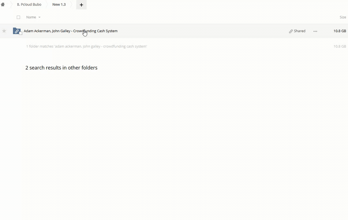Click the 'Shared' label on the folder row

[x=300, y=31]
